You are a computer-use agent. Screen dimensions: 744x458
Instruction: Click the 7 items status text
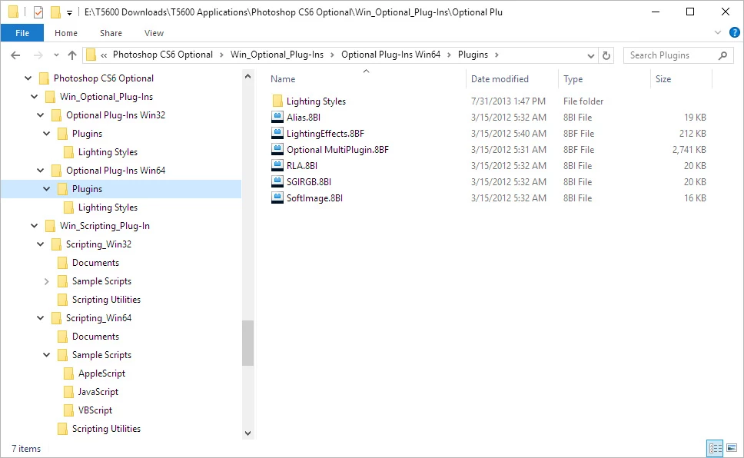click(26, 449)
